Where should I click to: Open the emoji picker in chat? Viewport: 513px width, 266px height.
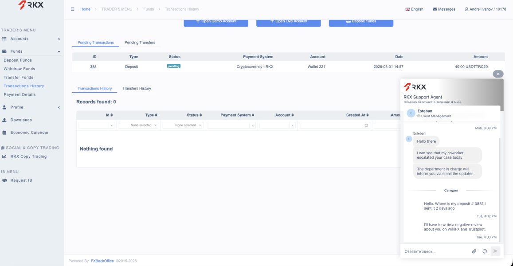485,251
